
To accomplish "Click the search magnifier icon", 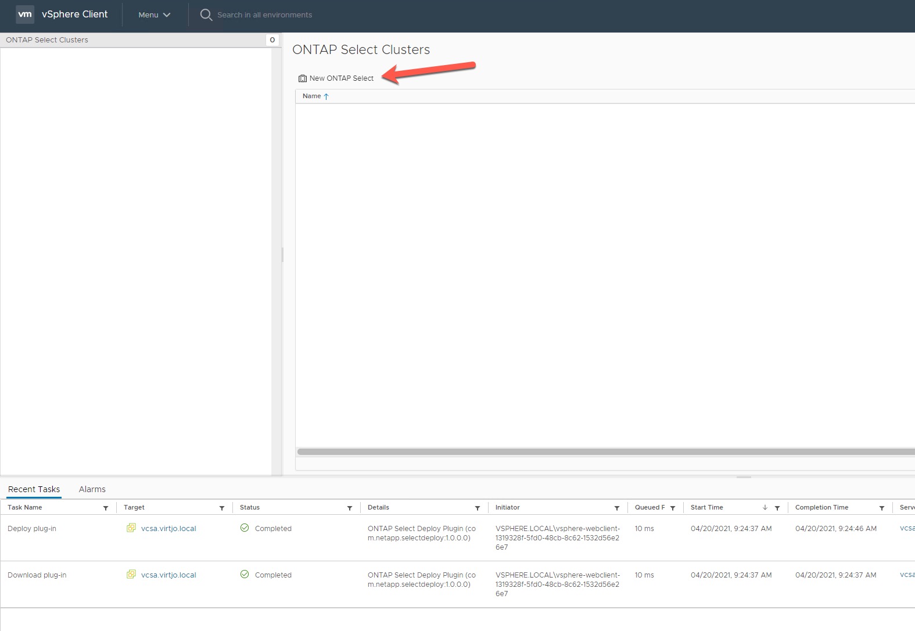I will [x=206, y=15].
